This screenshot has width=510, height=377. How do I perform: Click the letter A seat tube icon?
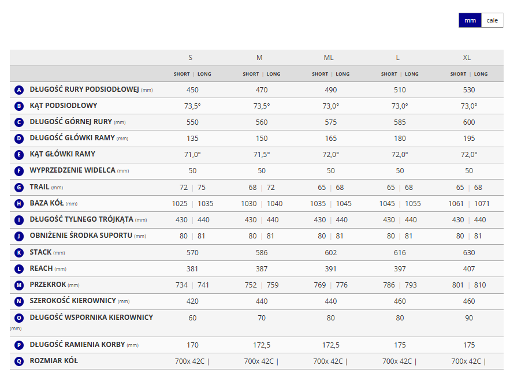coord(19,90)
